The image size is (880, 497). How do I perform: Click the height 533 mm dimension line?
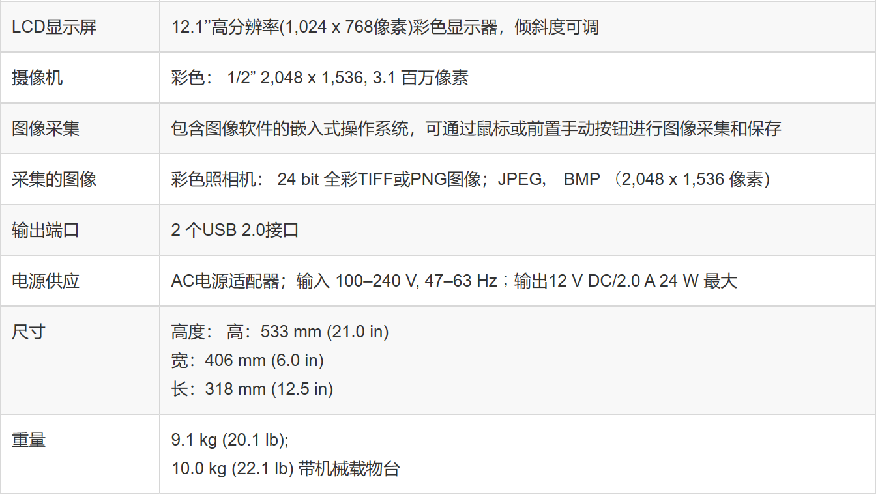pyautogui.click(x=280, y=332)
